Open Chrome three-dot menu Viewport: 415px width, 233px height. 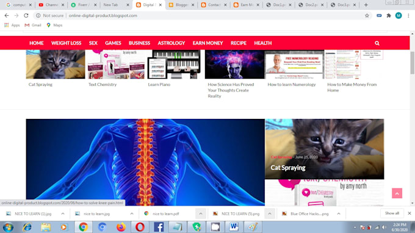(x=409, y=16)
